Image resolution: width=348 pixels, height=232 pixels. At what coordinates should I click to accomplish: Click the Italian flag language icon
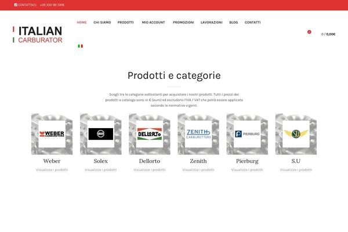(81, 46)
